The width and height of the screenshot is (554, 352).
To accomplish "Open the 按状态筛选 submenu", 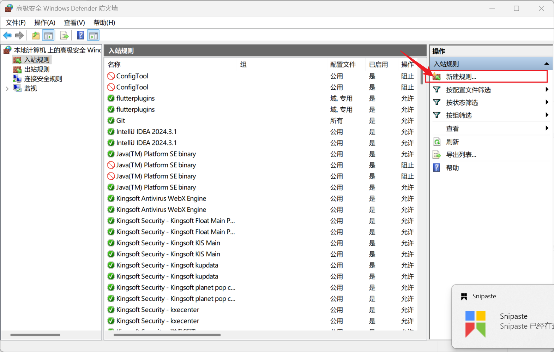I will 490,102.
